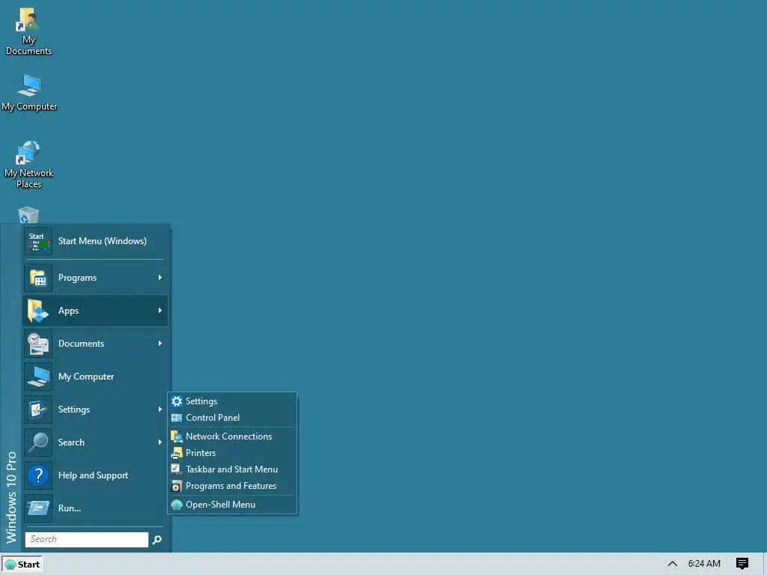Show hidden tray icons chevron
The width and height of the screenshot is (767, 575).
coord(673,564)
